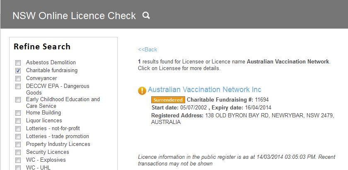The image size is (348, 170).
Task: Select the Property Industry Licences checkbox
Action: 18,144
